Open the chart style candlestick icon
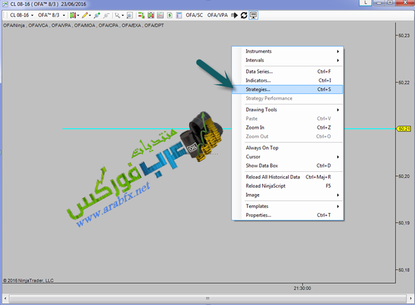Viewport: 415px width, 305px height. pos(73,15)
